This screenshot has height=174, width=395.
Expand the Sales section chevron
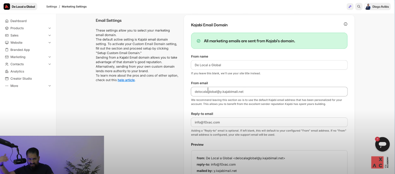point(50,35)
